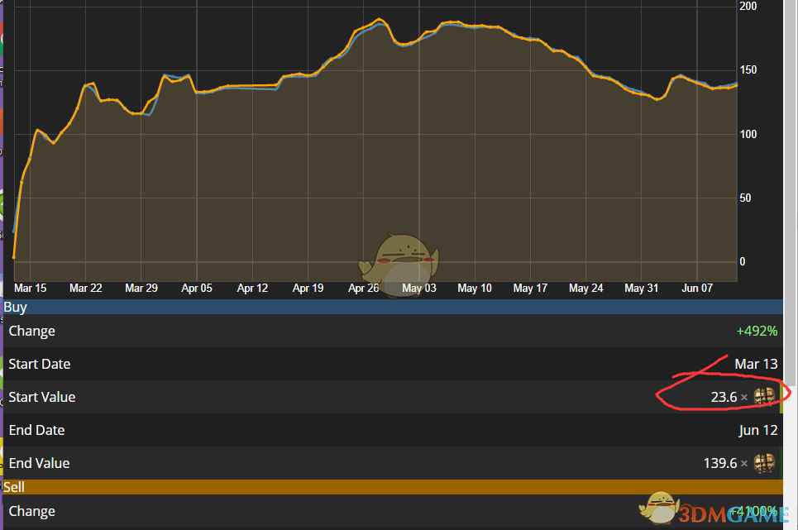
Task: Select the Sell section header
Action: (x=14, y=487)
